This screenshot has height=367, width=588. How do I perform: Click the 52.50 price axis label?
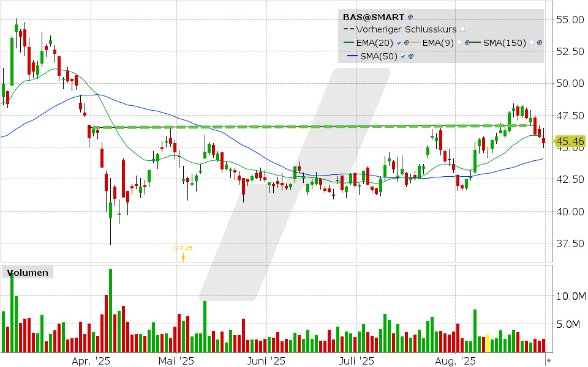(570, 51)
